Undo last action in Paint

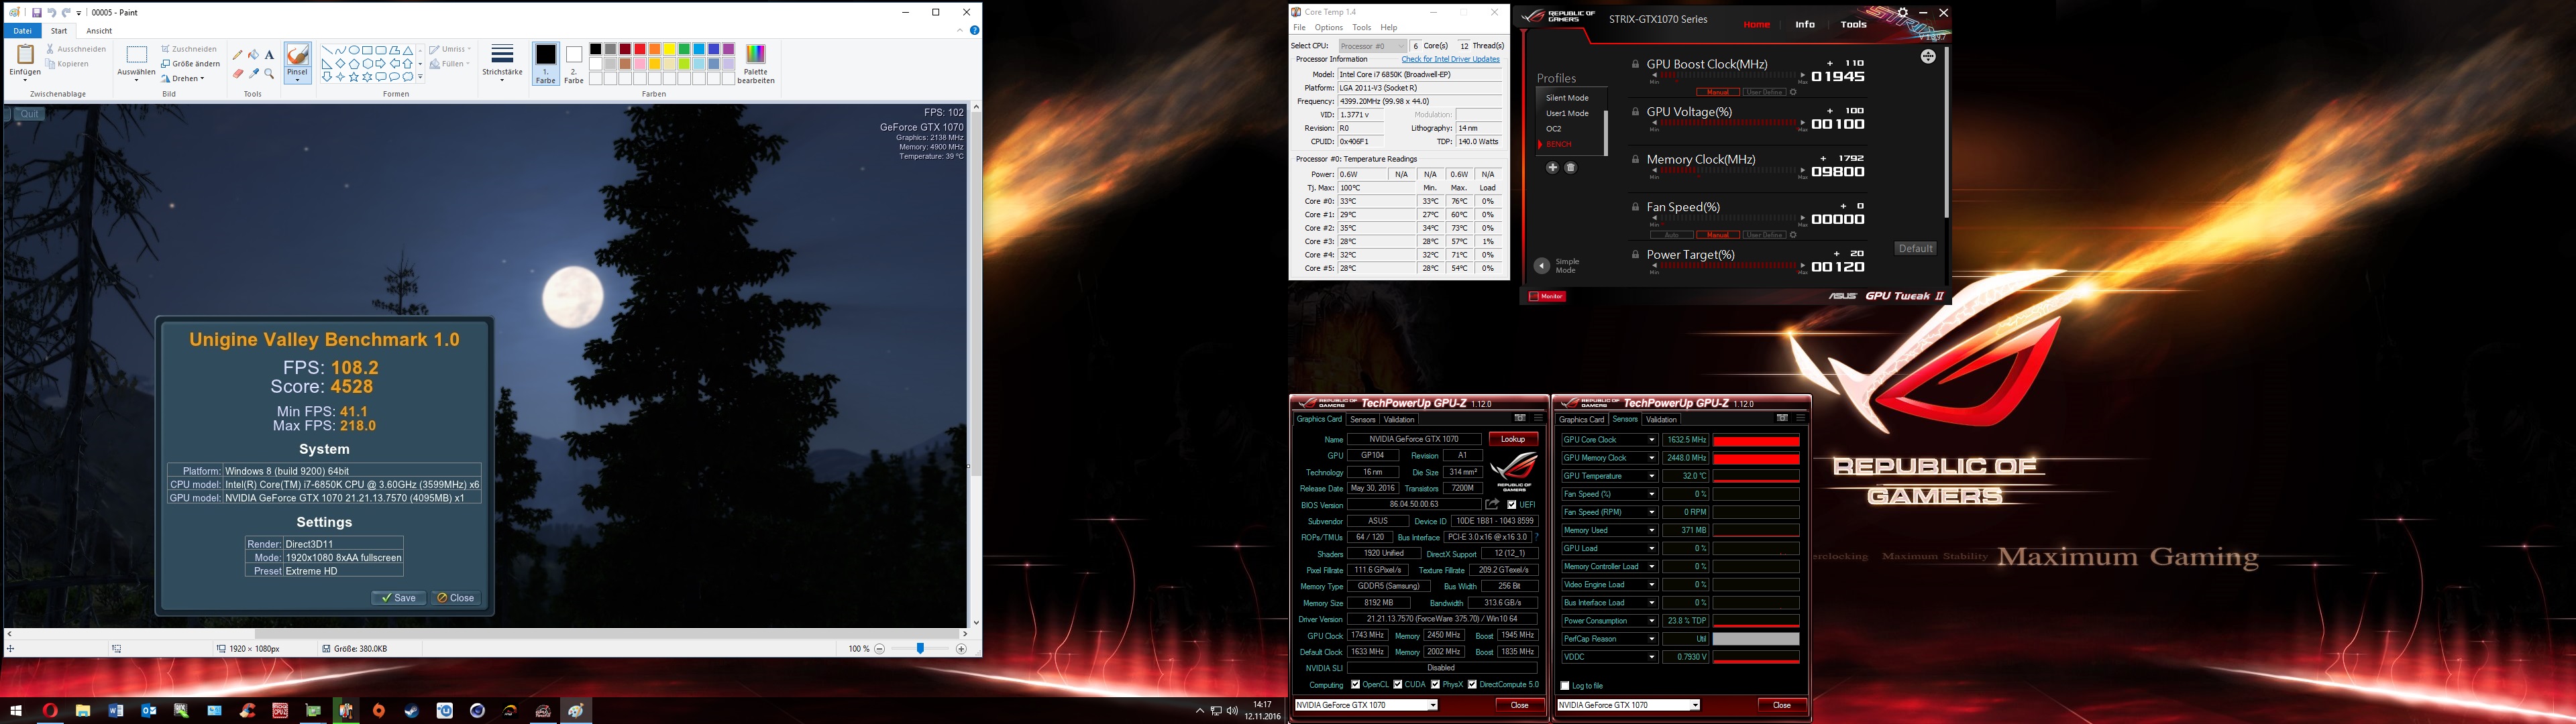coord(51,13)
